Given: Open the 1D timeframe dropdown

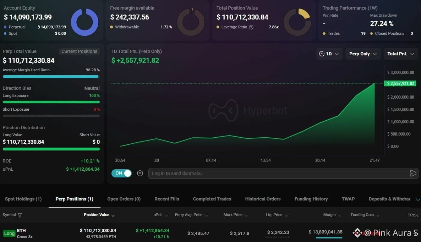Looking at the screenshot, I should coord(329,54).
